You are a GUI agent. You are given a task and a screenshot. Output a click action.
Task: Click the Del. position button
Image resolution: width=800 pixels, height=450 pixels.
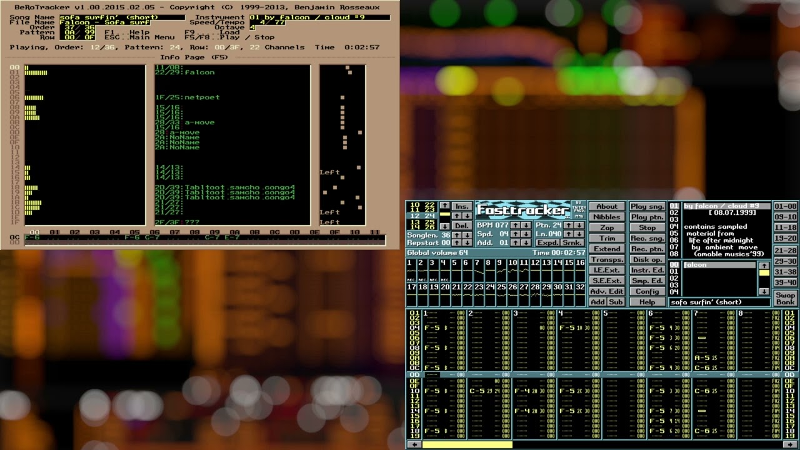click(x=462, y=226)
